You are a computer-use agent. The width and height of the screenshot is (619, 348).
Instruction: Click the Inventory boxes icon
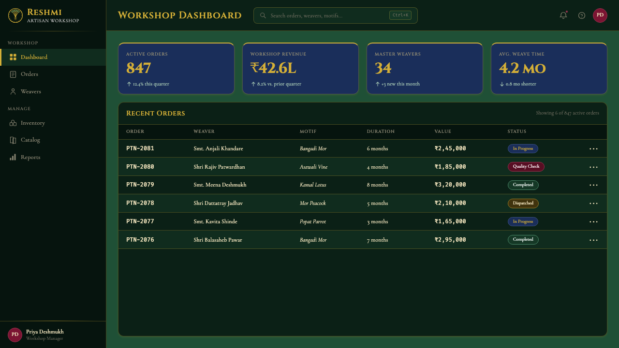click(13, 123)
